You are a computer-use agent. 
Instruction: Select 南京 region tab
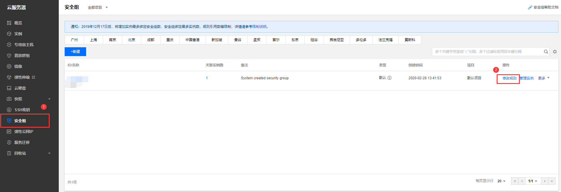tap(113, 40)
